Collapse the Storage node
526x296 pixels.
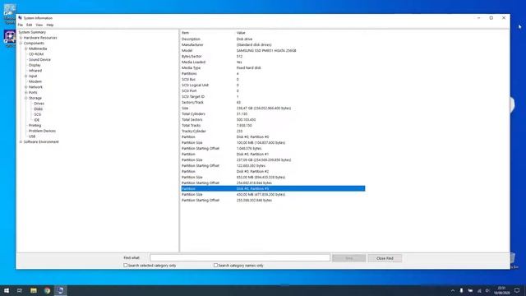pos(25,98)
